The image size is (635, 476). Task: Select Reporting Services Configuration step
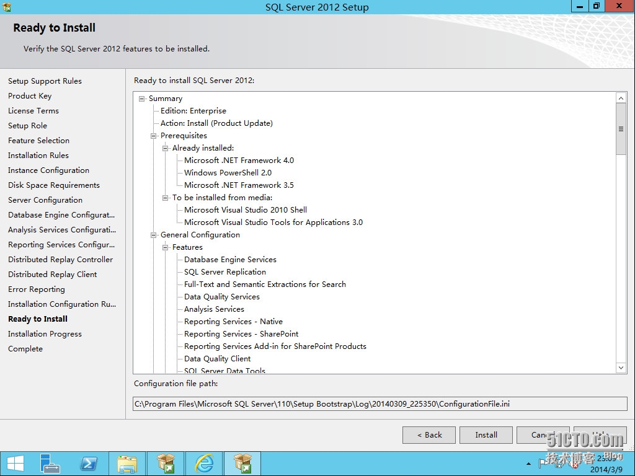pos(61,245)
